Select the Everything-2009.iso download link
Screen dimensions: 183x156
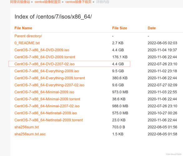click(47, 71)
